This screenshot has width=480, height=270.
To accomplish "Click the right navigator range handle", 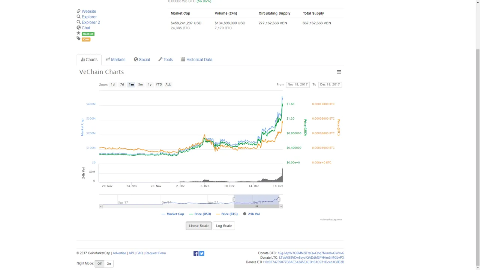I will pyautogui.click(x=279, y=199).
